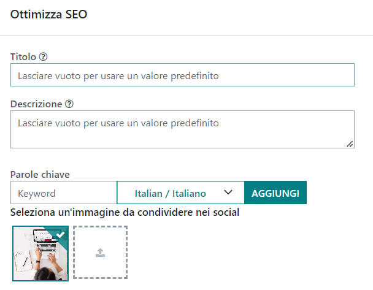Show the help icon beside Descrizione
This screenshot has height=290, width=373.
(x=69, y=104)
